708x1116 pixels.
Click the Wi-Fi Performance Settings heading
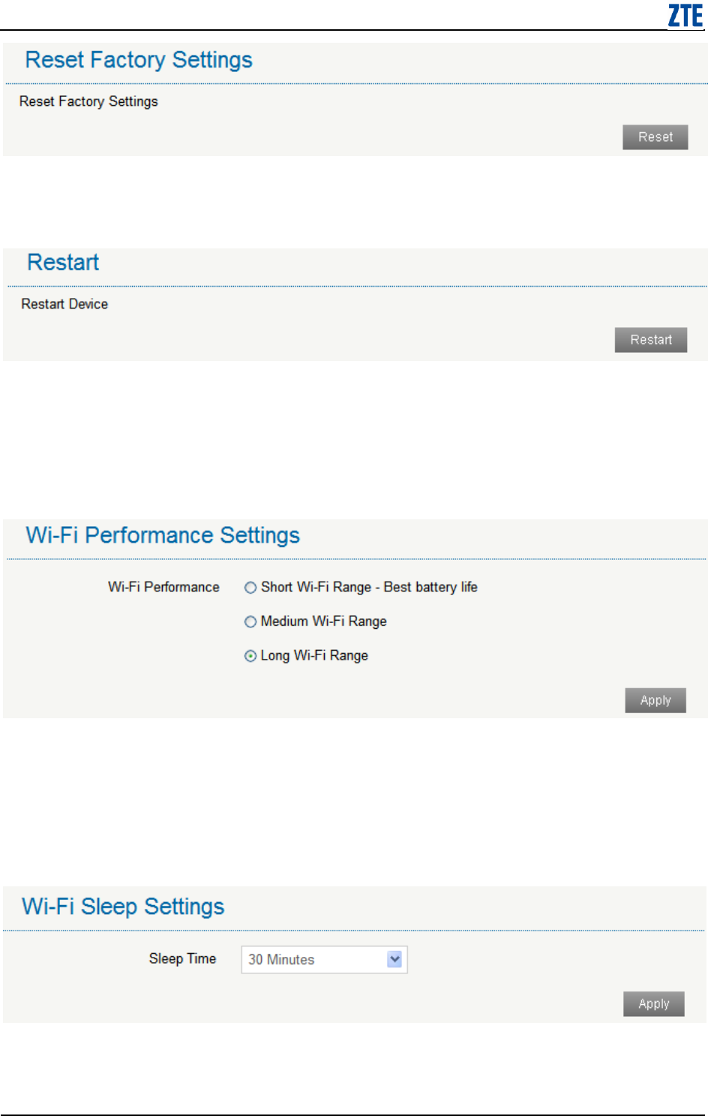click(x=163, y=536)
